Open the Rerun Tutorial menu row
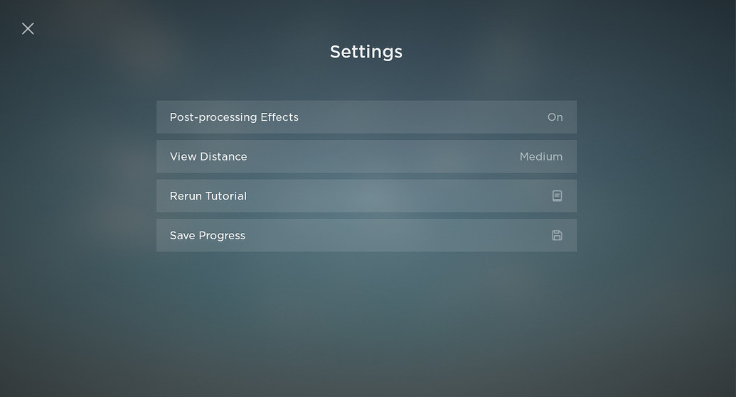The image size is (736, 397). (366, 196)
